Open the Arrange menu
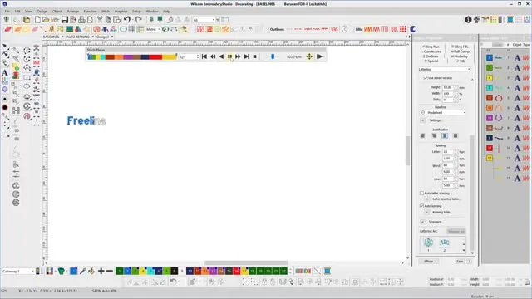Image resolution: width=532 pixels, height=299 pixels. (72, 11)
